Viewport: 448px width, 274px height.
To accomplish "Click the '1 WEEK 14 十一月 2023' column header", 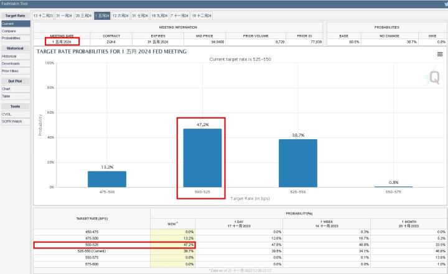I will click(x=327, y=224).
